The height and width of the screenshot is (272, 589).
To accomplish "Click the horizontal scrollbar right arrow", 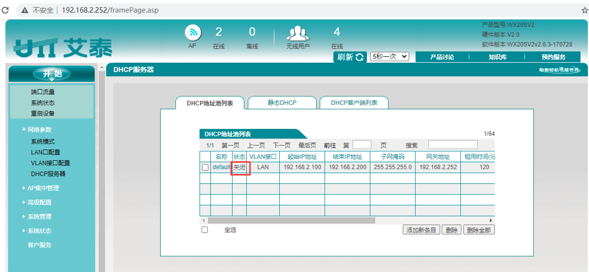I will (491, 220).
